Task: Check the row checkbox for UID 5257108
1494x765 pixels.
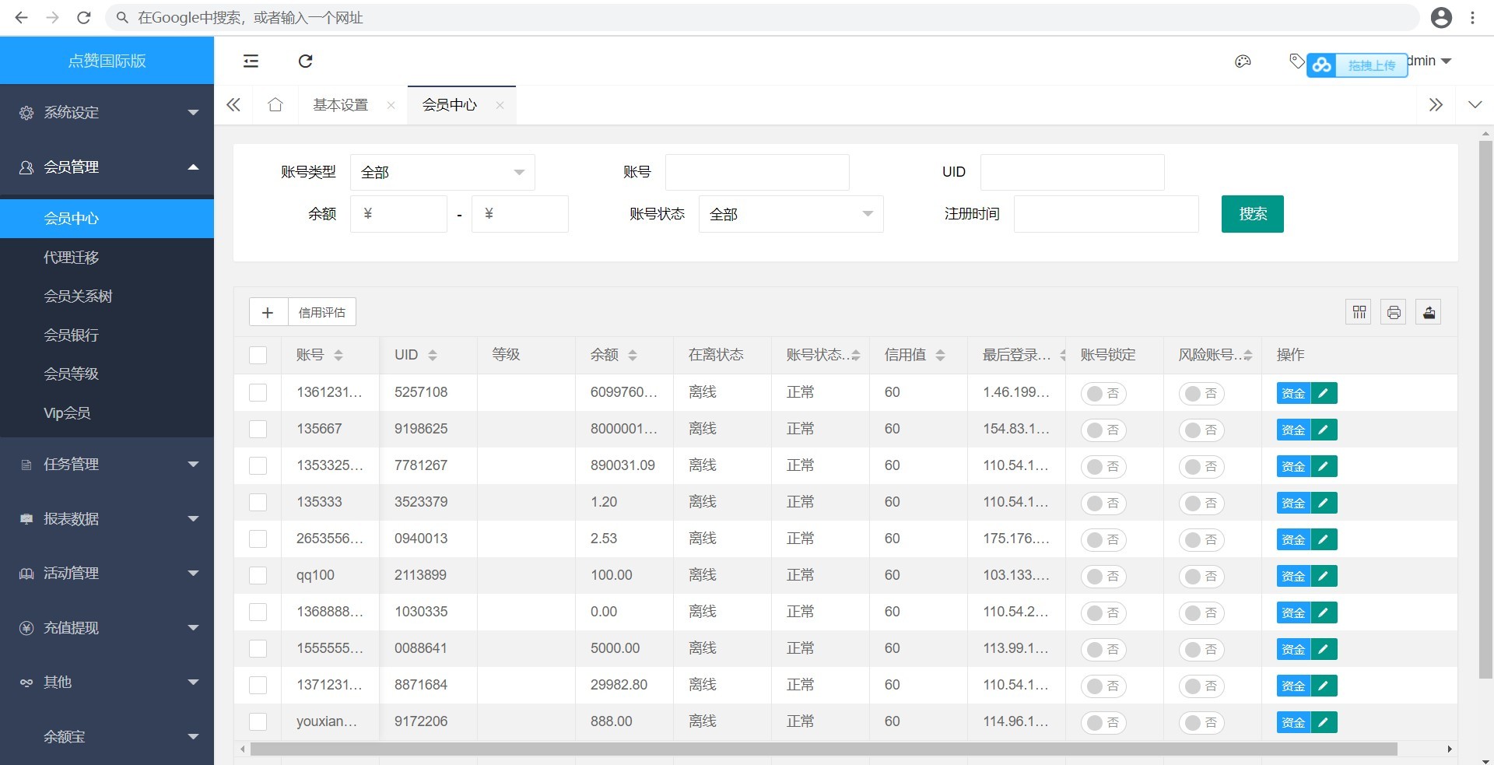Action: (258, 392)
